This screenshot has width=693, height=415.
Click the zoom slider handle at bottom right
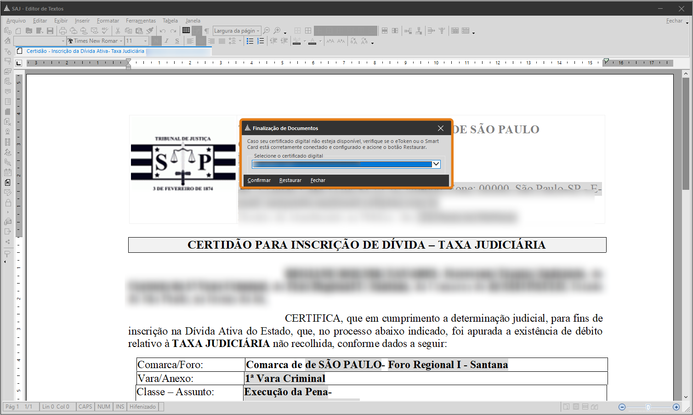click(648, 407)
